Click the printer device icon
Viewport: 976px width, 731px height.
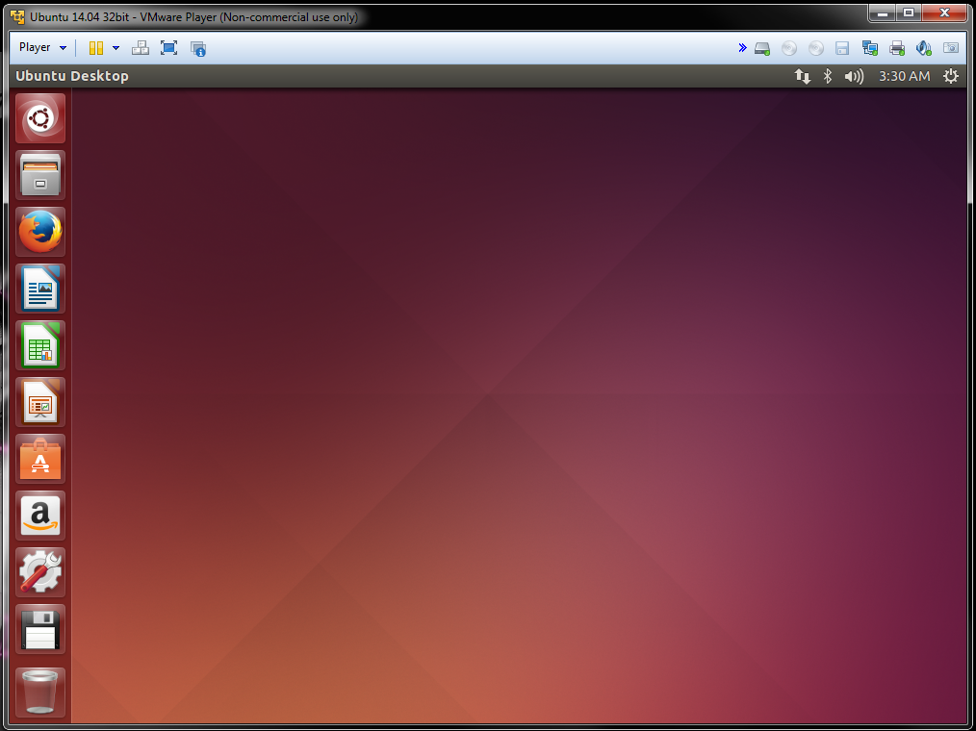click(897, 48)
